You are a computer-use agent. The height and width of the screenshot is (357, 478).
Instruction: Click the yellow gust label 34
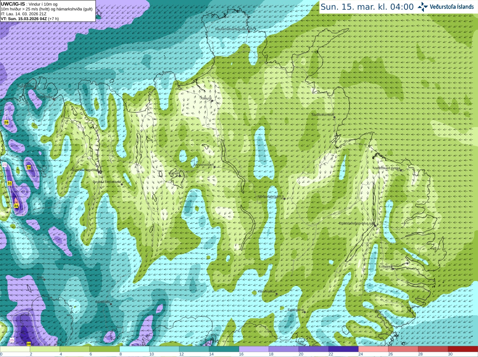pos(16,205)
